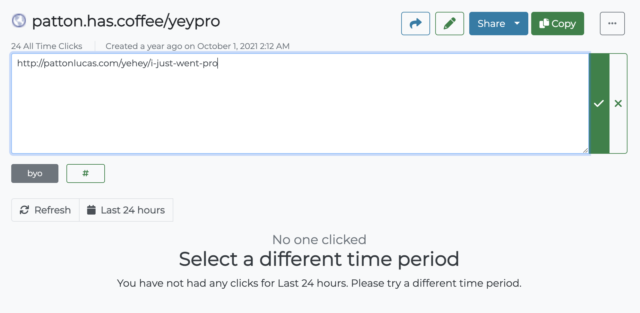Select the link title patton.has.coffee/yeypro

(x=126, y=21)
